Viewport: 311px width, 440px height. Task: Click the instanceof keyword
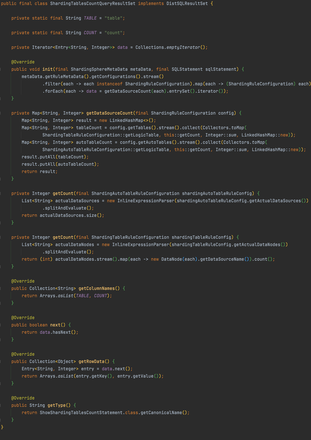[x=110, y=84]
